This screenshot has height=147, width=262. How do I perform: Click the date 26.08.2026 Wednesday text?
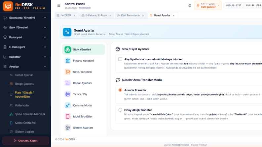(78, 8)
